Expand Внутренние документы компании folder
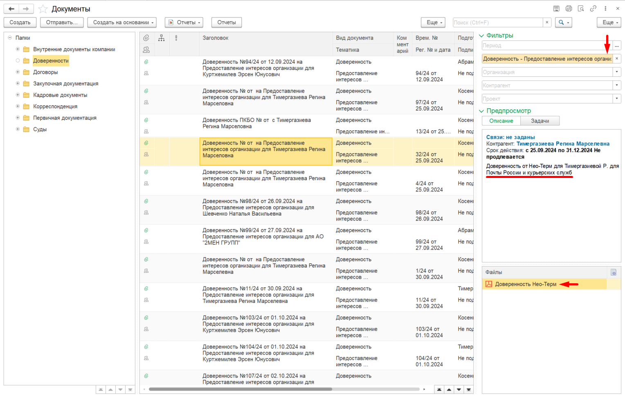Viewport: 625px width, 398px height. pyautogui.click(x=18, y=49)
